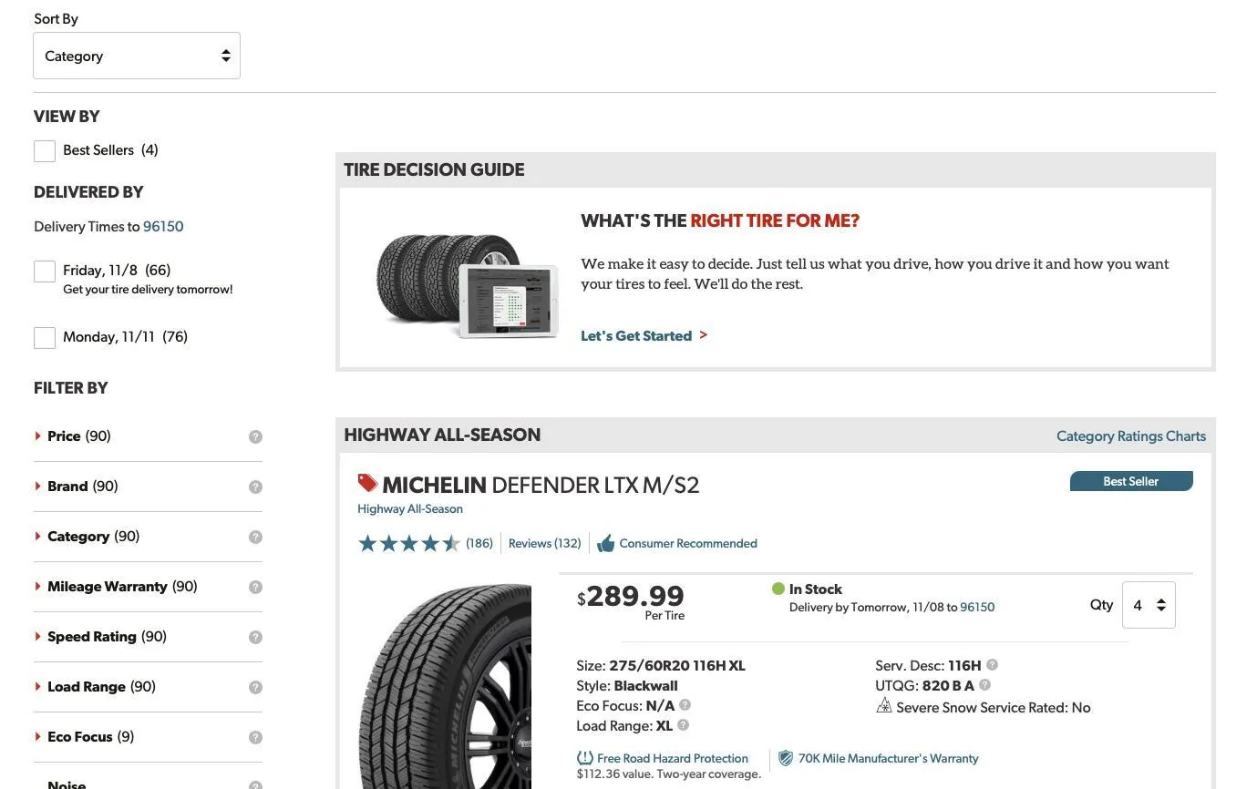Screen dimensions: 1257x789
Task: Click the Highway All-Season category link
Action: pyautogui.click(x=410, y=509)
